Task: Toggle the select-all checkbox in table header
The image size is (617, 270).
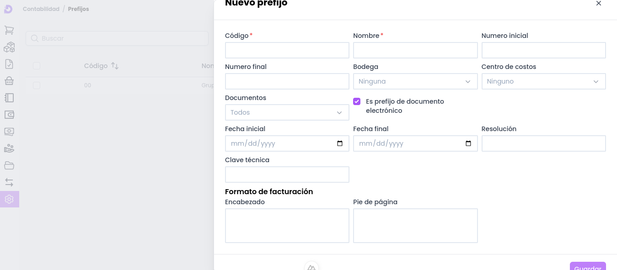Action: point(37,66)
